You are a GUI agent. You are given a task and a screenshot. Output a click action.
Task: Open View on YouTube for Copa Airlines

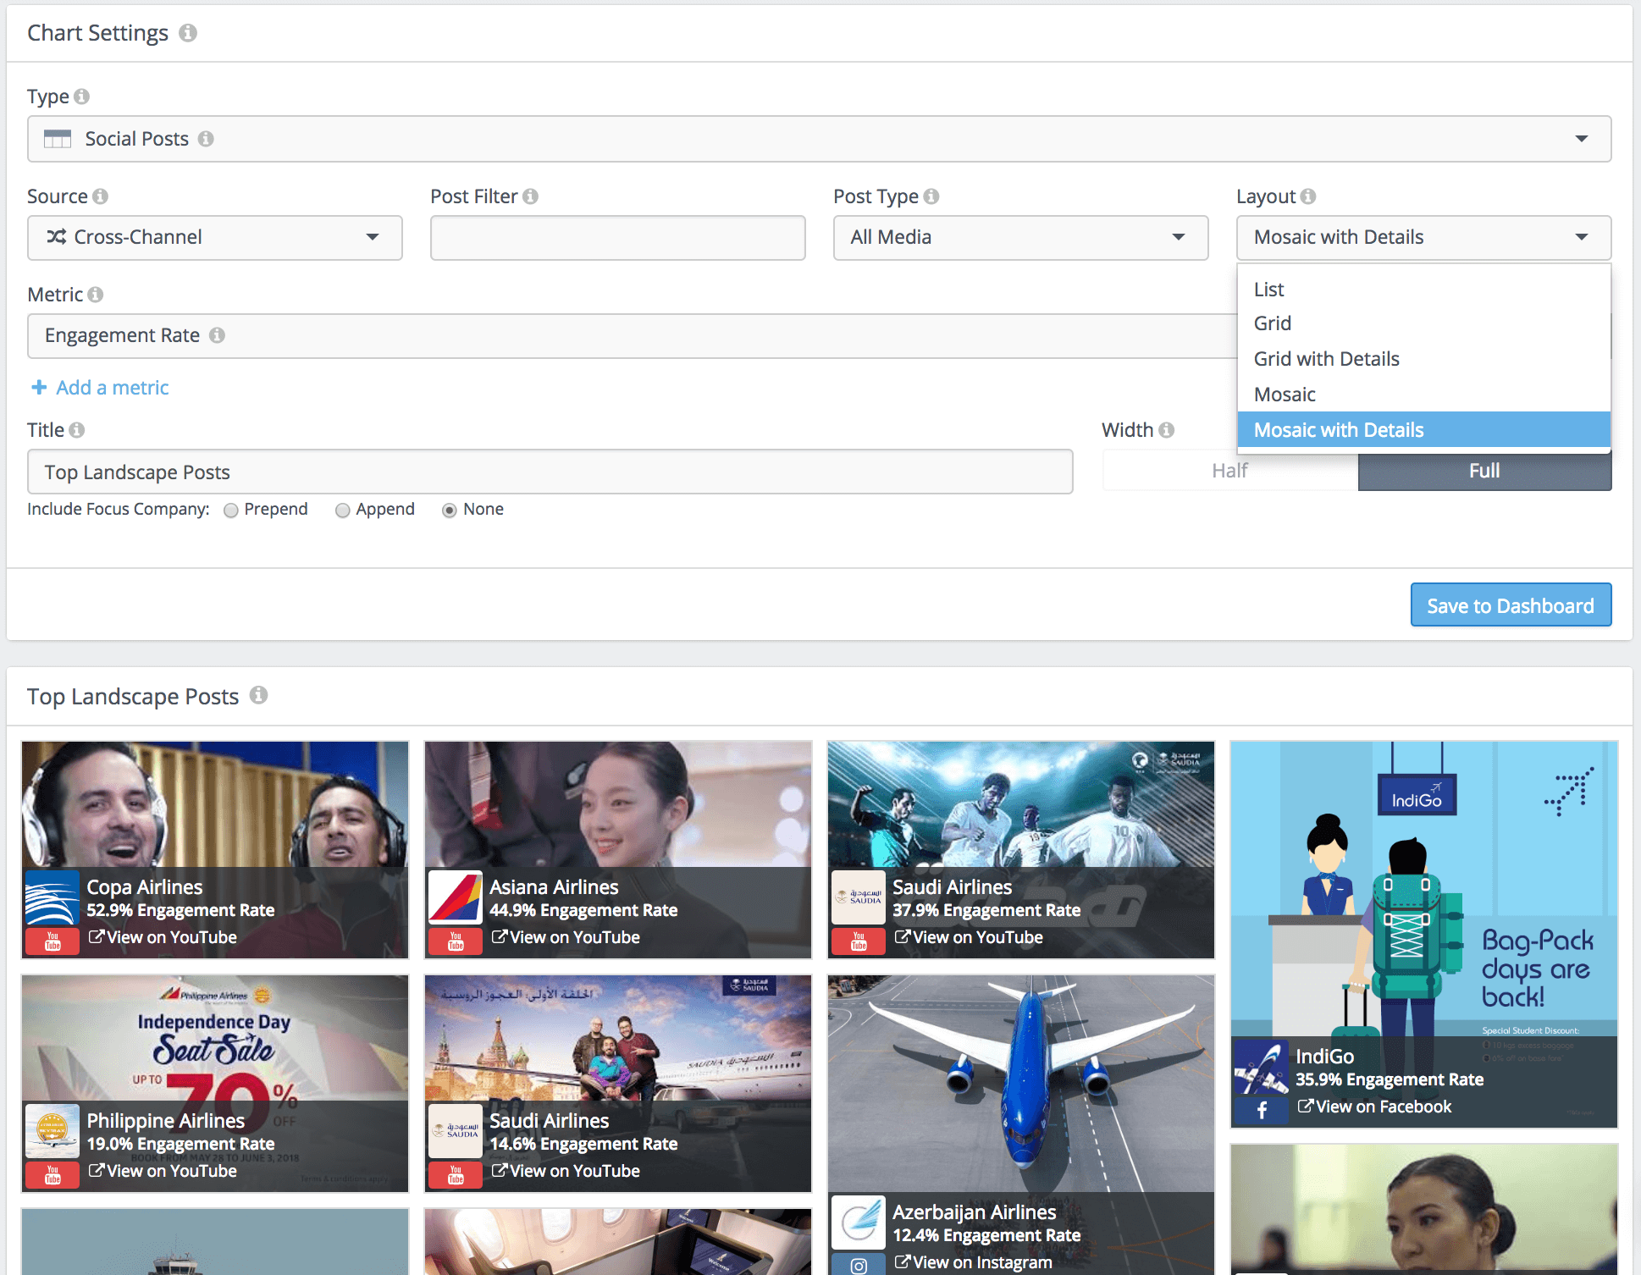[x=163, y=937]
